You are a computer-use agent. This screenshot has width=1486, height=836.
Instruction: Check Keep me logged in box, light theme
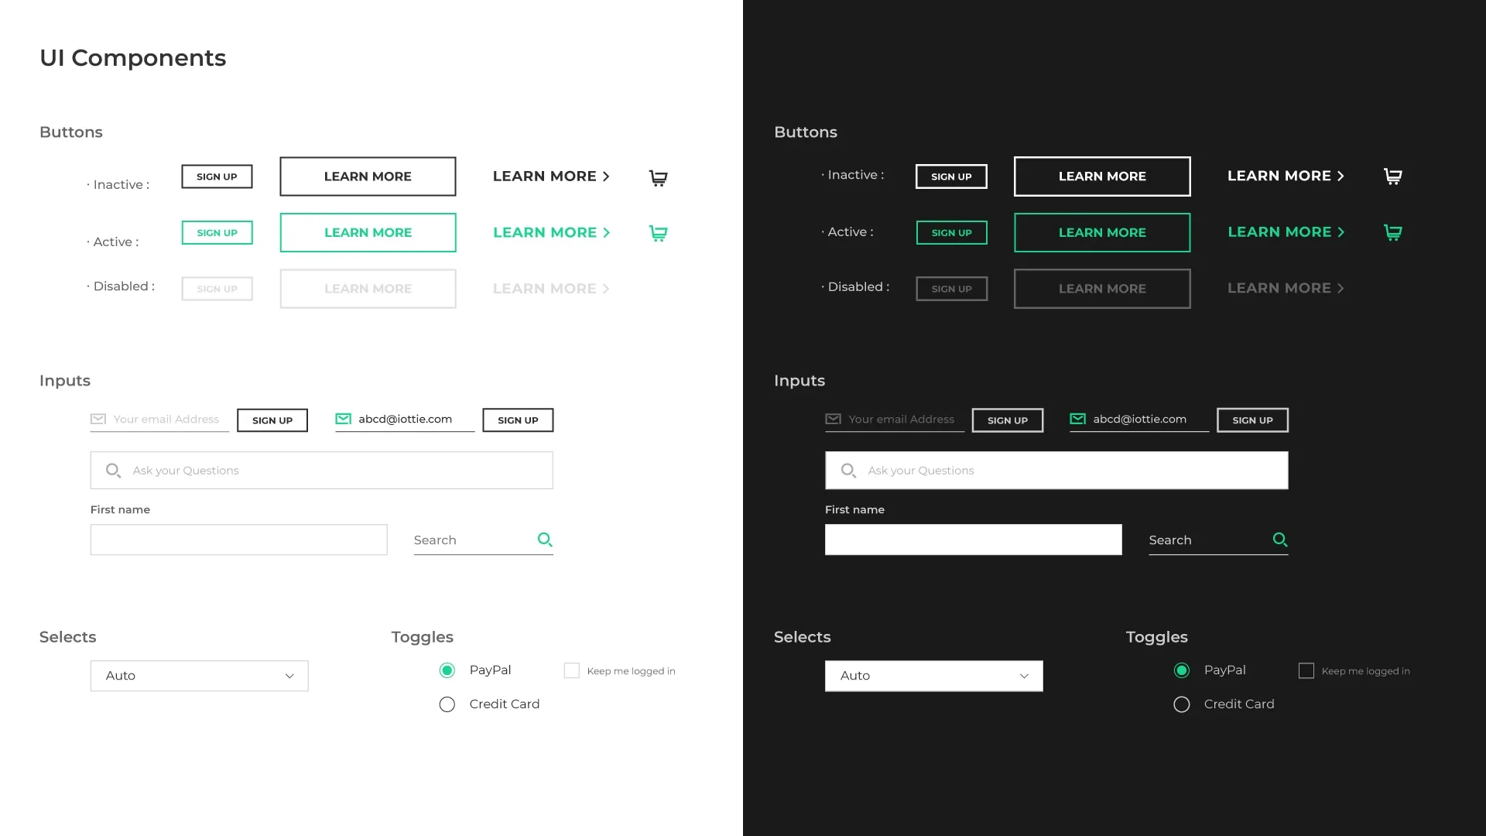[x=572, y=671]
